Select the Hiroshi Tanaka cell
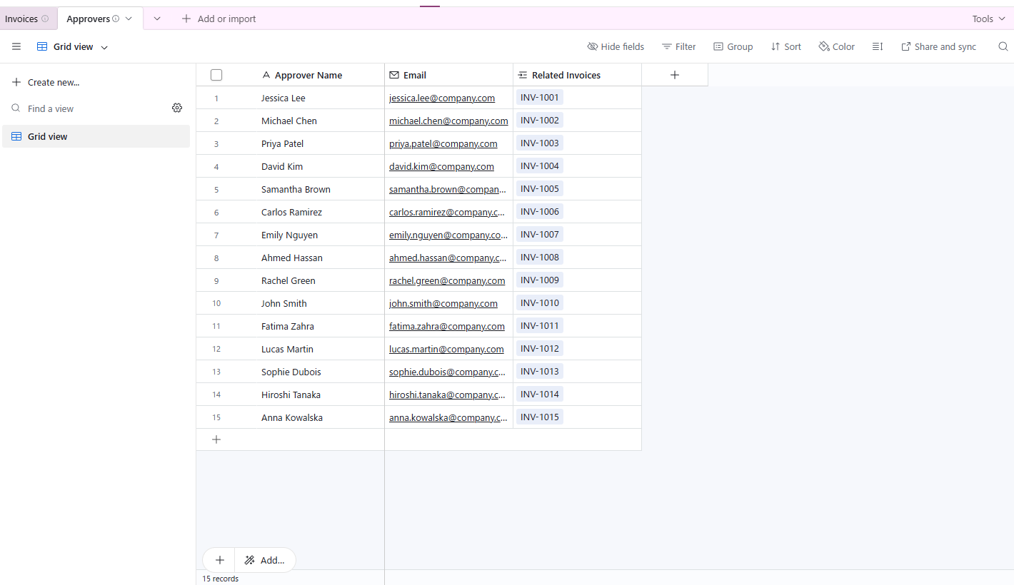 pos(320,395)
